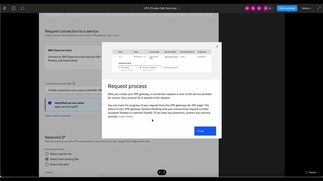Go to next prototype frame arrow
This screenshot has height=181, width=323.
(x=164, y=172)
